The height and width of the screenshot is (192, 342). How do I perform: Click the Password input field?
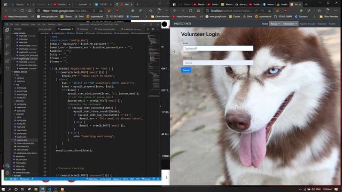(218, 63)
